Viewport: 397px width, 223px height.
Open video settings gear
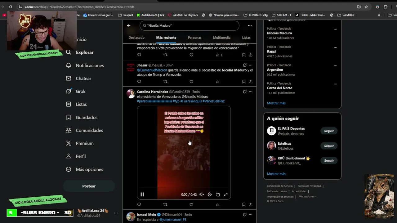[x=210, y=195]
